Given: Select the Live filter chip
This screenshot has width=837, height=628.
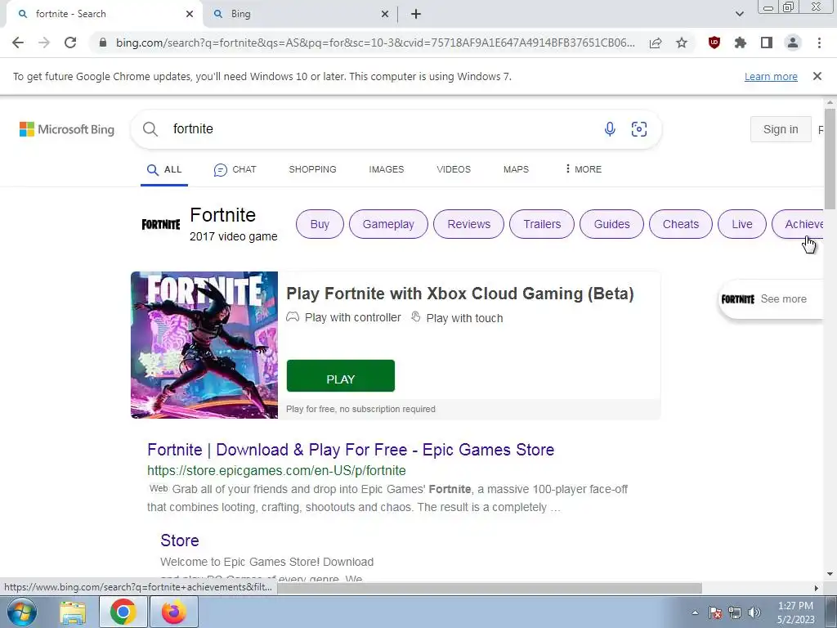Looking at the screenshot, I should click(x=742, y=224).
